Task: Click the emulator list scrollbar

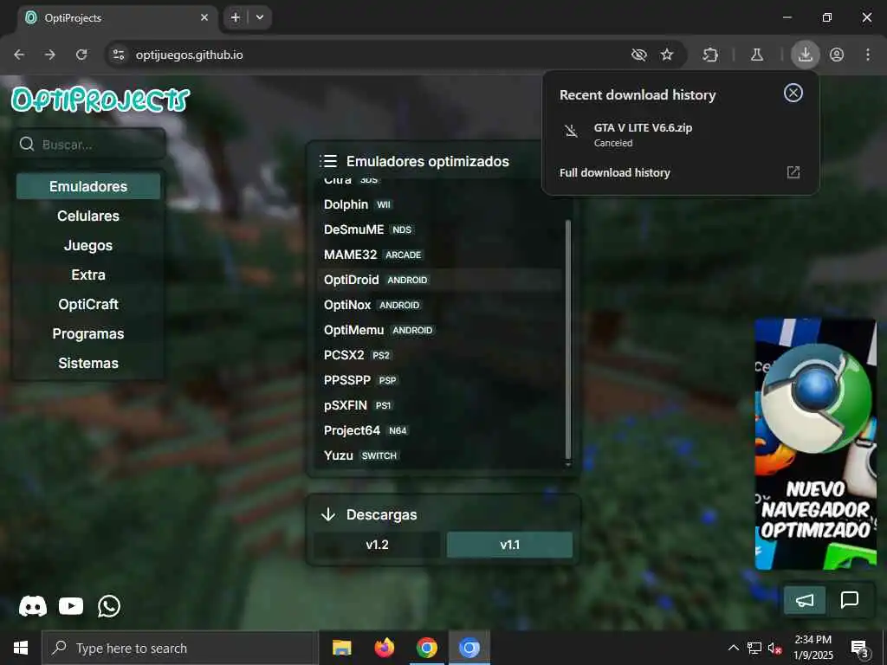Action: [568, 339]
